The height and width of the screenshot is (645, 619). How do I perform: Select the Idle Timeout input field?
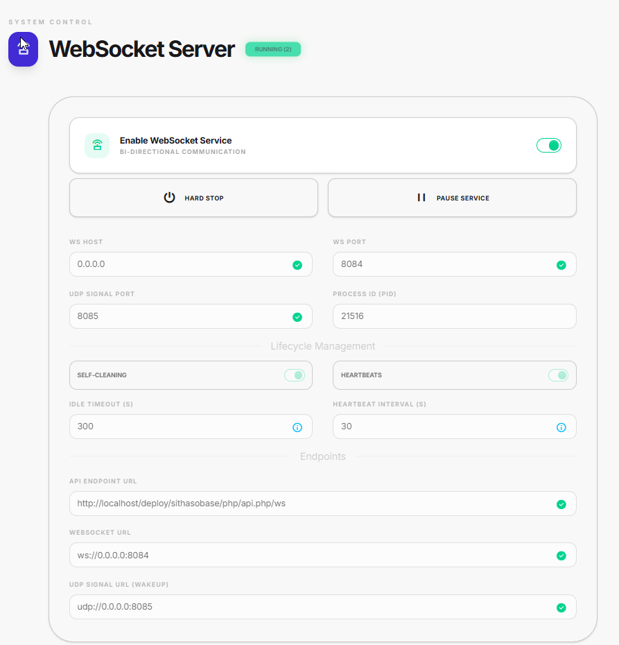177,427
